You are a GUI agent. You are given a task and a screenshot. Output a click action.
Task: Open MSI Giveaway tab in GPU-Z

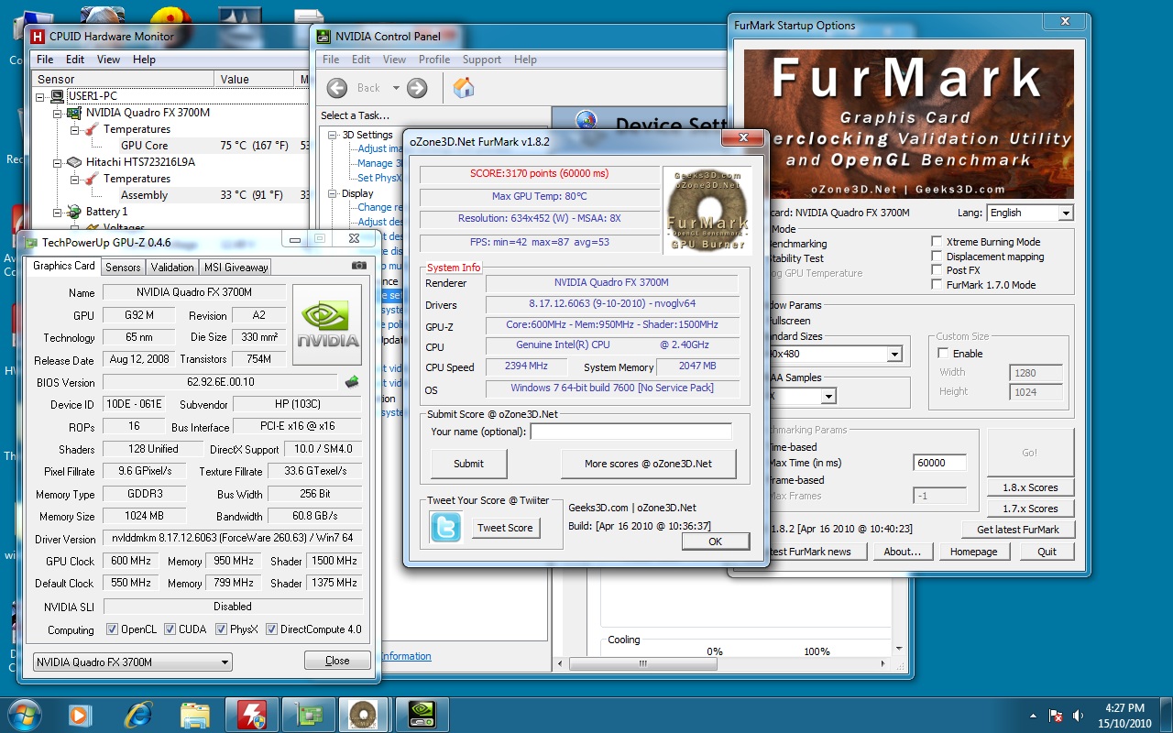(x=236, y=267)
